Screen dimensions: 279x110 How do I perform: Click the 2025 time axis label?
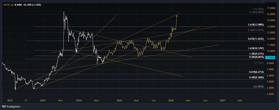pos(119,100)
